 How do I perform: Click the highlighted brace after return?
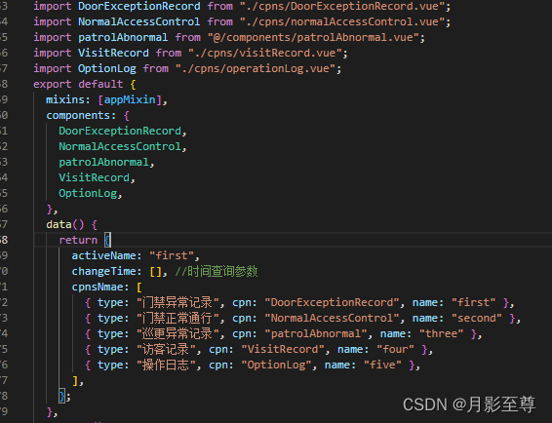107,240
